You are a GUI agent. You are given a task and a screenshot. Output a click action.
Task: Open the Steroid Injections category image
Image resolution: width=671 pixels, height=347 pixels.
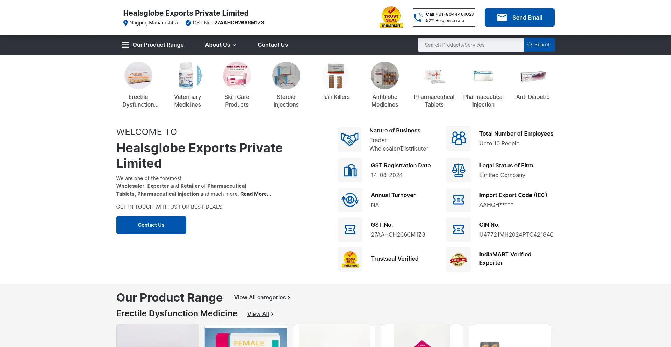pos(286,75)
